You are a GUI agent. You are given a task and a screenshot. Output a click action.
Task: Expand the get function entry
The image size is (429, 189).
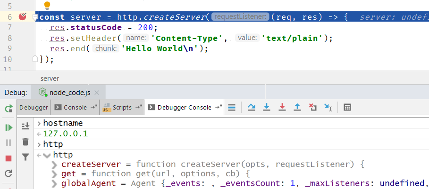(x=55, y=174)
